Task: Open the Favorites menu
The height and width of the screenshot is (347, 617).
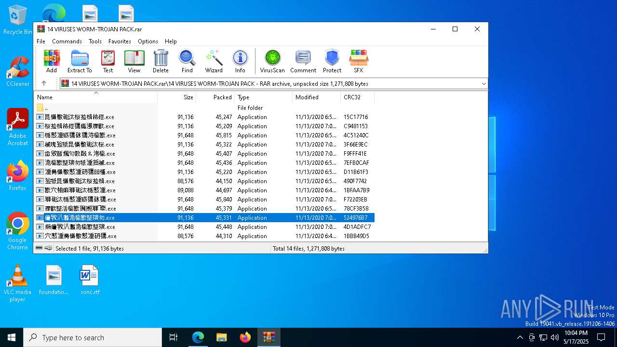Action: click(x=120, y=41)
